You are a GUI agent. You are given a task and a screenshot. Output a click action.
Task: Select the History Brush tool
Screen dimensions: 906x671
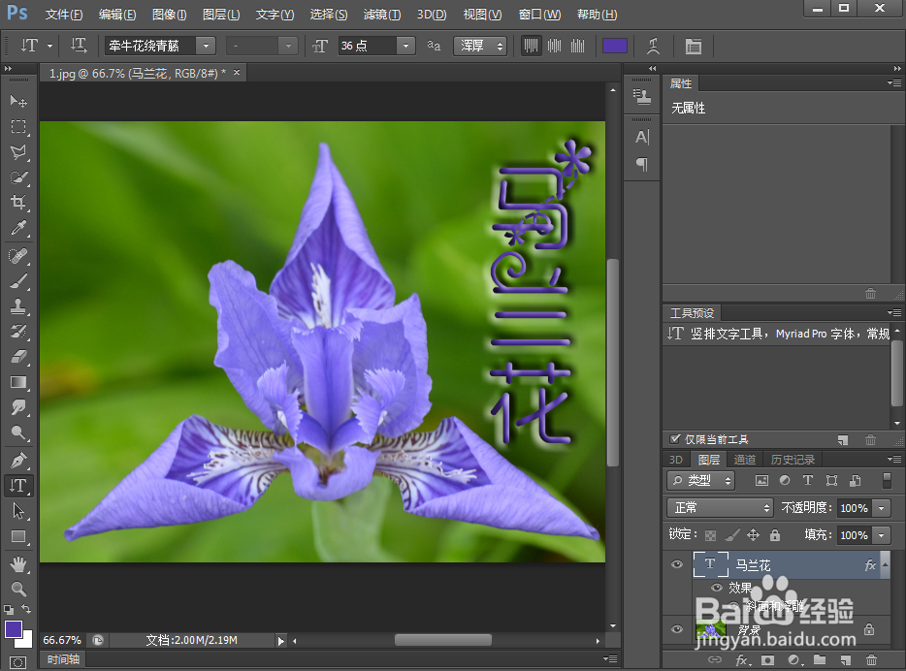coord(18,332)
